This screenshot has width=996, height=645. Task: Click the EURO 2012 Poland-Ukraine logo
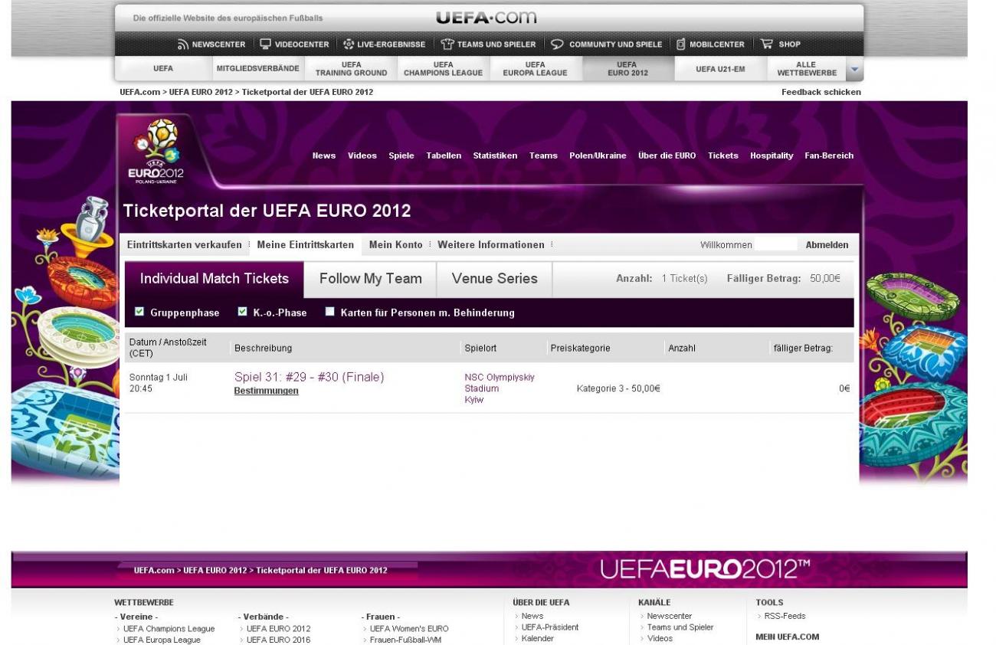coord(156,152)
